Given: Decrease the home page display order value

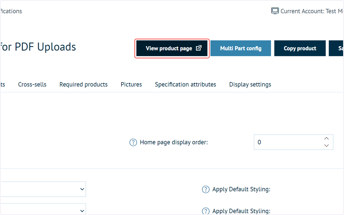Looking at the screenshot, I should (x=326, y=146).
